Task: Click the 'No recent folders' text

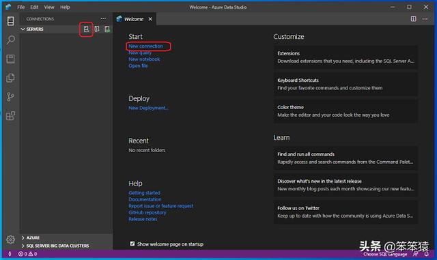Action: pyautogui.click(x=147, y=150)
